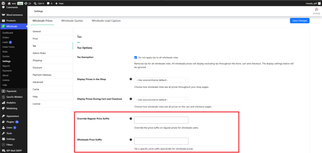Click the SaveTo Wishlist sidebar icon
The width and height of the screenshot is (322, 153).
3,97
